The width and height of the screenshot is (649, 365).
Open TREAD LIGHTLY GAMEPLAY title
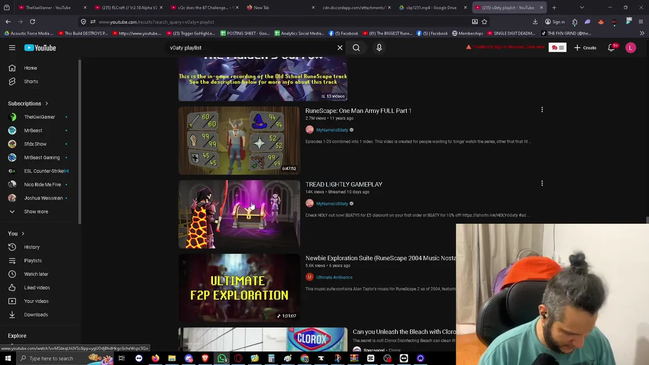pyautogui.click(x=344, y=184)
